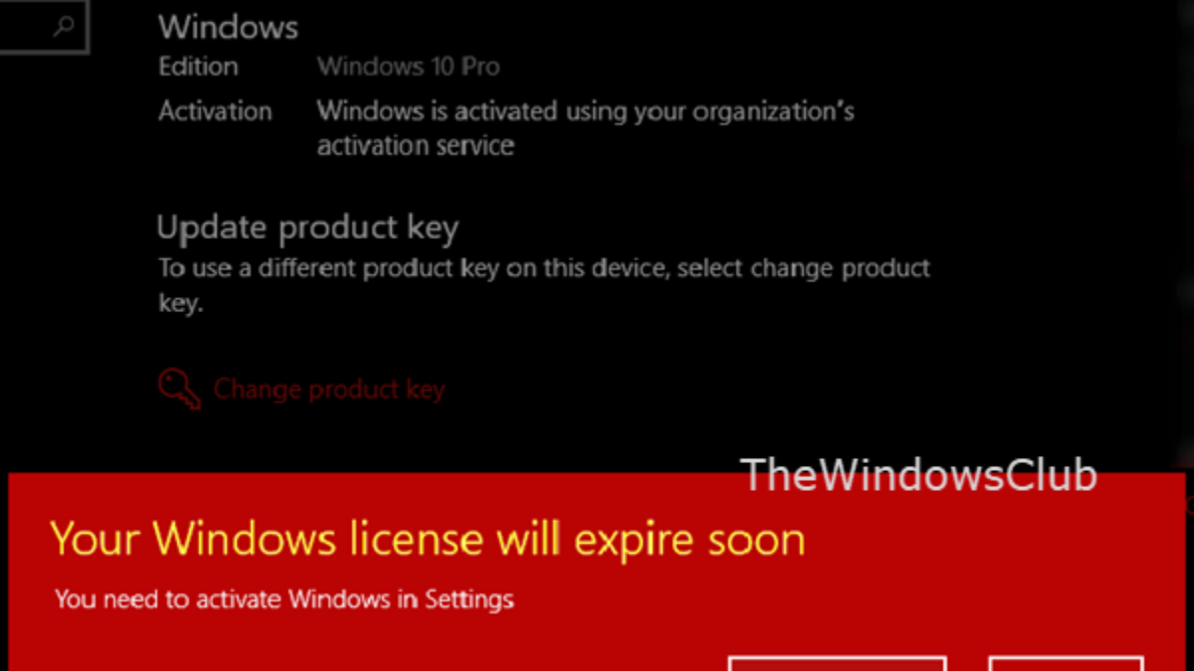This screenshot has height=671, width=1194.
Task: Click 'You need to activate Windows' message
Action: (x=284, y=599)
